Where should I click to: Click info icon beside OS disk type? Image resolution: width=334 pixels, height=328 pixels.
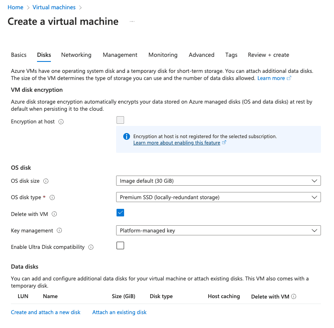pyautogui.click(x=52, y=197)
